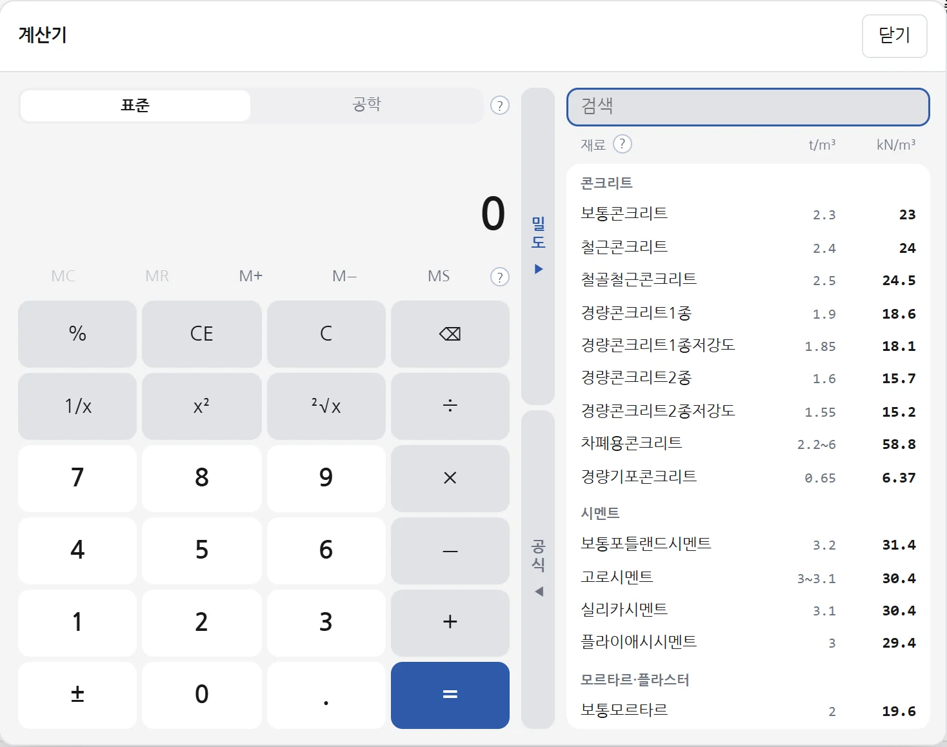Click the square root key
Viewport: 947px width, 747px height.
(x=326, y=406)
